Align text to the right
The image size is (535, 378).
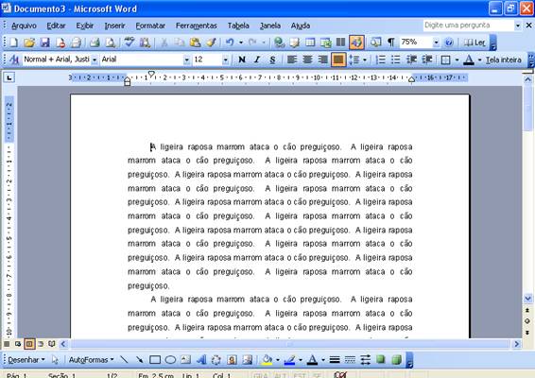[322, 60]
